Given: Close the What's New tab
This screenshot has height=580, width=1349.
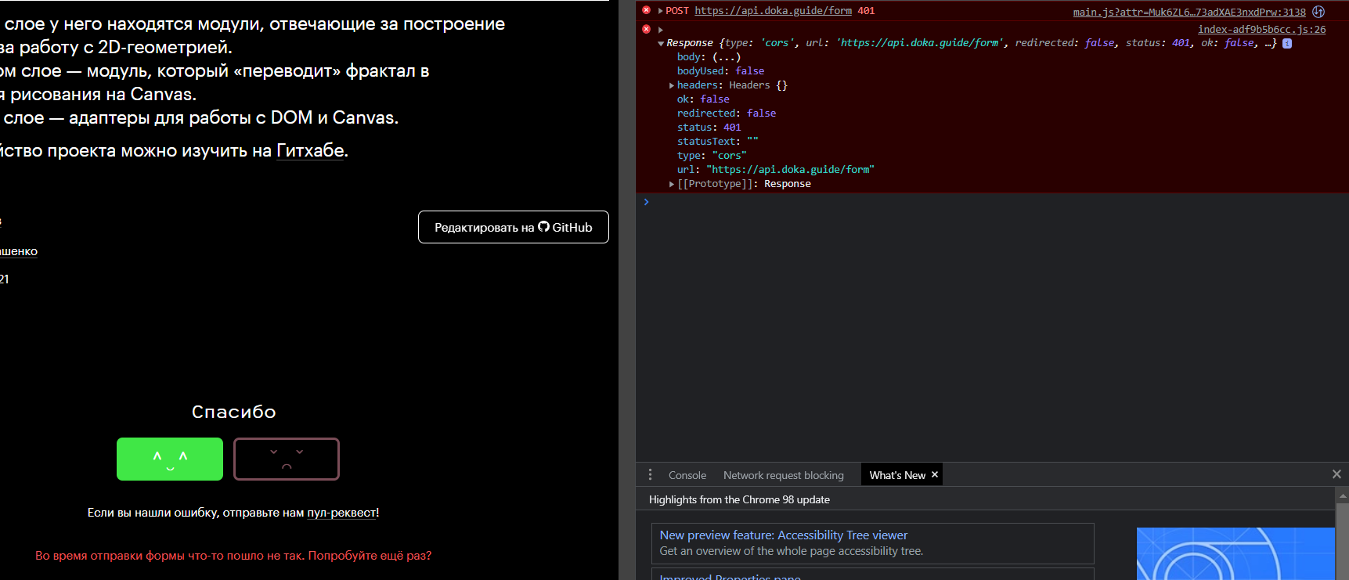Looking at the screenshot, I should click(x=935, y=474).
